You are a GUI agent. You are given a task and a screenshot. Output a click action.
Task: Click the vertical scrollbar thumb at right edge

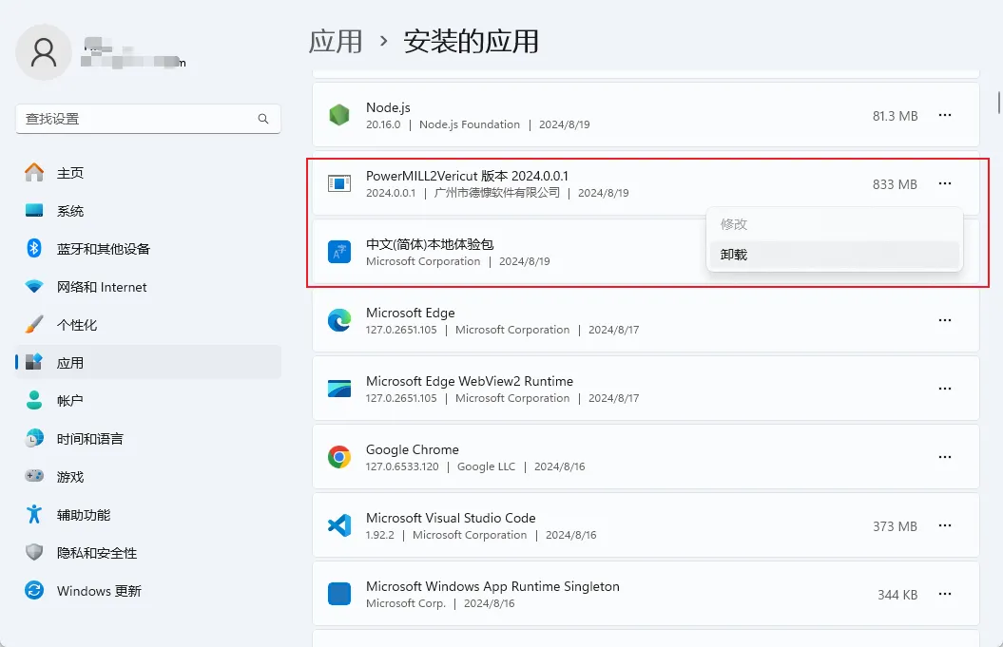tap(998, 103)
